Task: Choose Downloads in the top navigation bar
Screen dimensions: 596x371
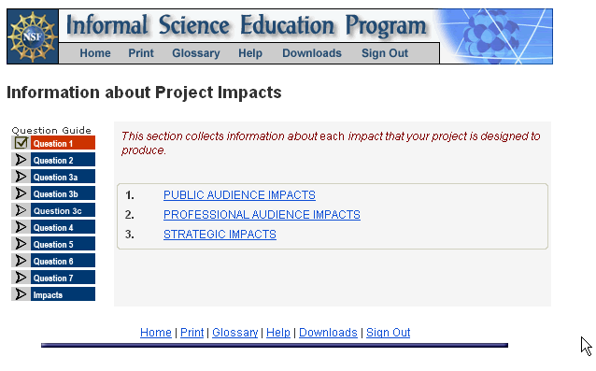Action: click(312, 53)
